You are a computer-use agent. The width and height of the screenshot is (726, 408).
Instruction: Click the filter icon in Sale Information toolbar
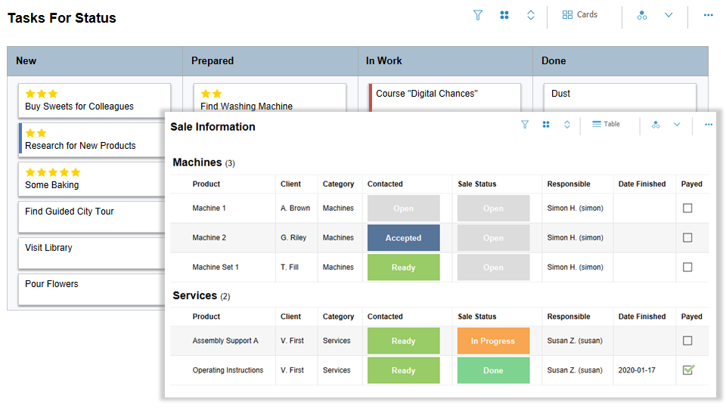coord(525,125)
